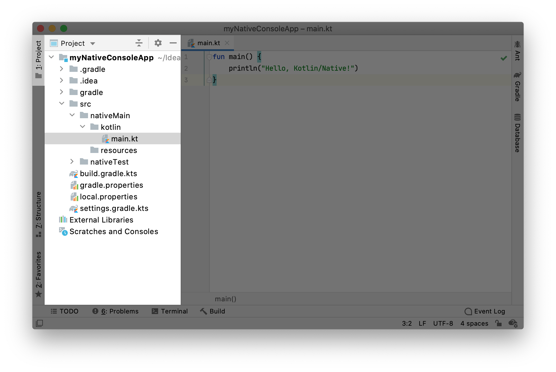
Task: Collapse the src folder
Action: 62,103
